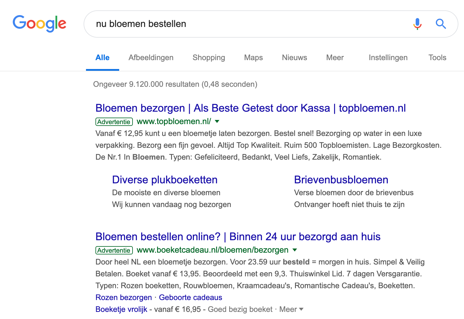The image size is (464, 319).
Task: Expand the dropdown arrow beside www.topbloemen.nl
Action: point(217,121)
